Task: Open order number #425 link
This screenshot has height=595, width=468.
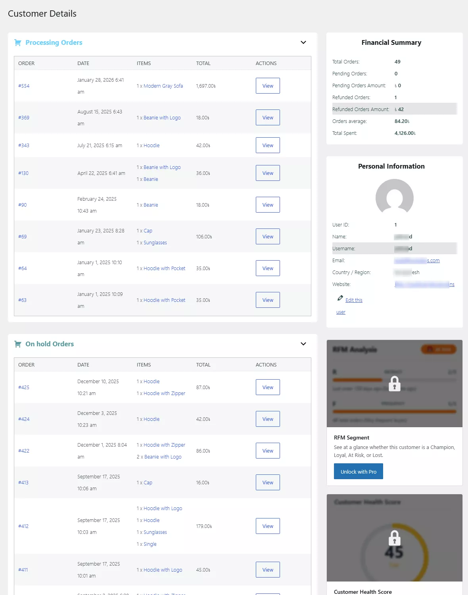Action: pyautogui.click(x=24, y=388)
